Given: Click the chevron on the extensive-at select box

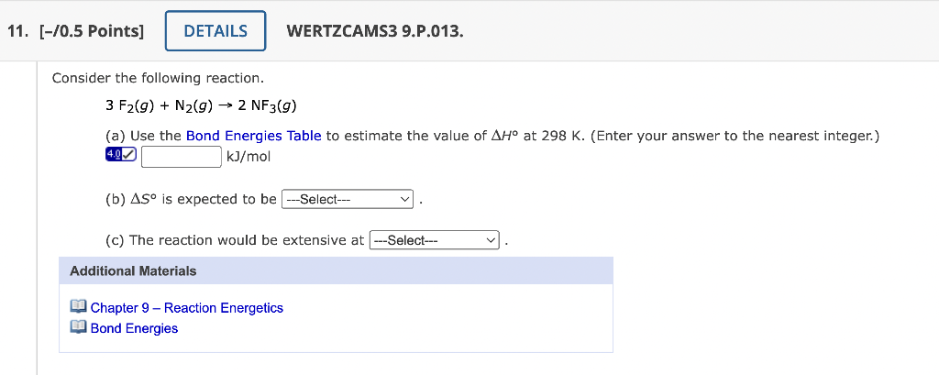Looking at the screenshot, I should 492,240.
